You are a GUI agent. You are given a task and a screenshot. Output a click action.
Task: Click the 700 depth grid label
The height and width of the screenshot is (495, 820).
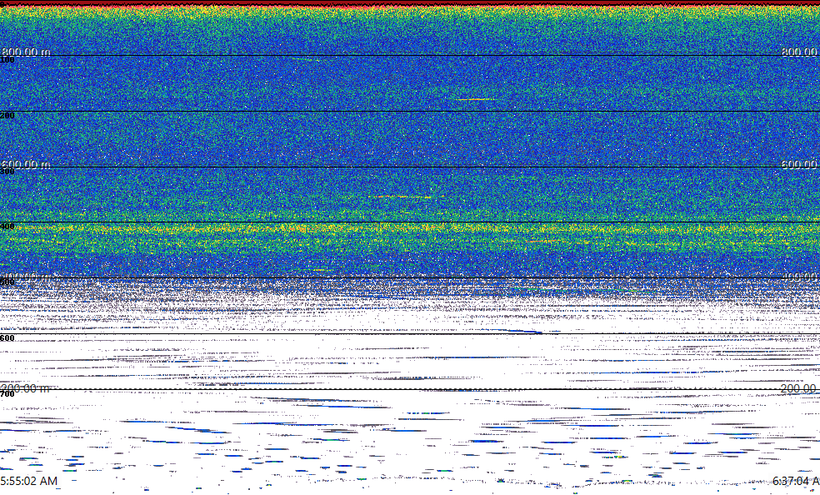coord(7,394)
